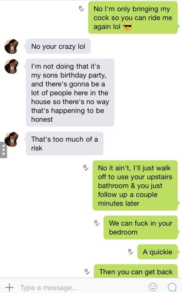Select the "A quickie" message bubble
This screenshot has width=182, height=293.
pyautogui.click(x=157, y=252)
